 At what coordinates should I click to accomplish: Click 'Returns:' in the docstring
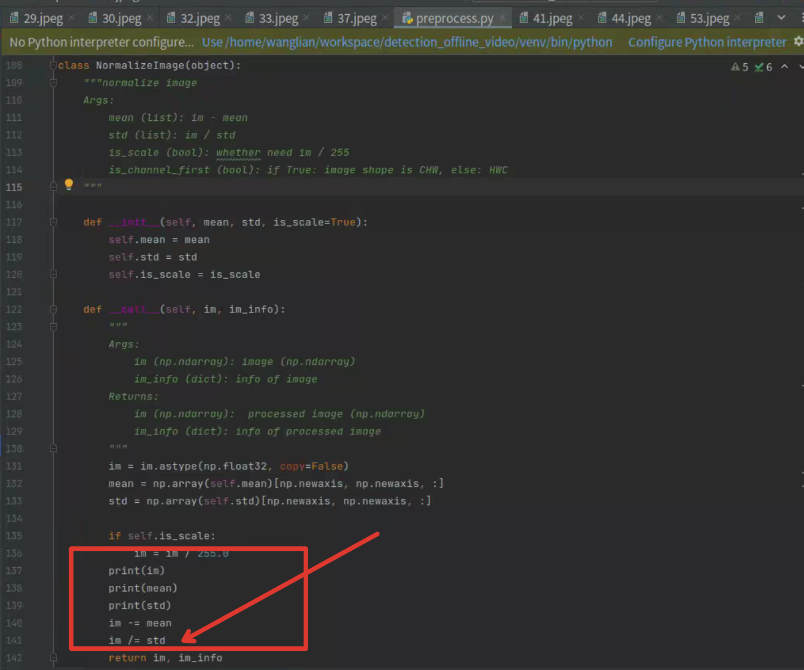coord(133,397)
